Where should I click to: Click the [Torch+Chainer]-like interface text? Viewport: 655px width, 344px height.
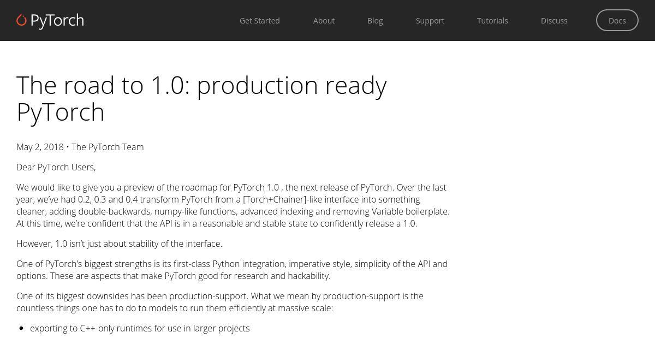(304, 199)
